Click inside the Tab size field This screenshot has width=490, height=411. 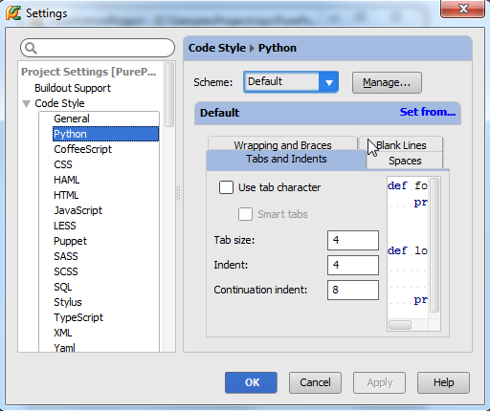point(353,240)
